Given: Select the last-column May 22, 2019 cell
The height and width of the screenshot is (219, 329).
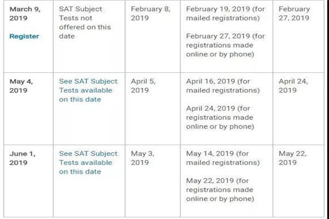Looking at the screenshot, I should 293,158.
